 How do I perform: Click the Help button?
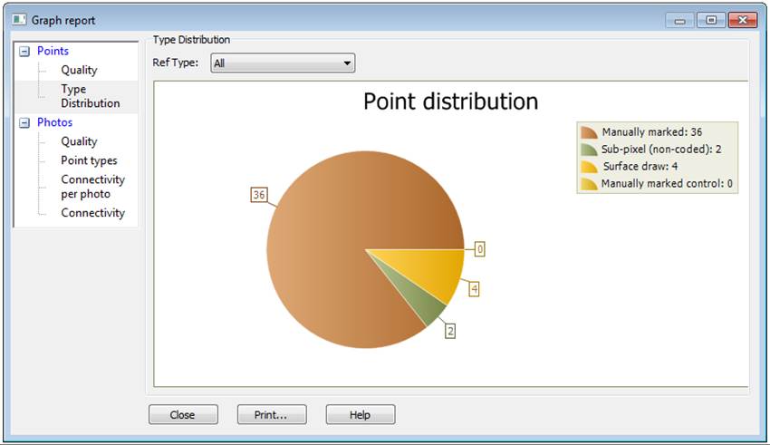(360, 415)
